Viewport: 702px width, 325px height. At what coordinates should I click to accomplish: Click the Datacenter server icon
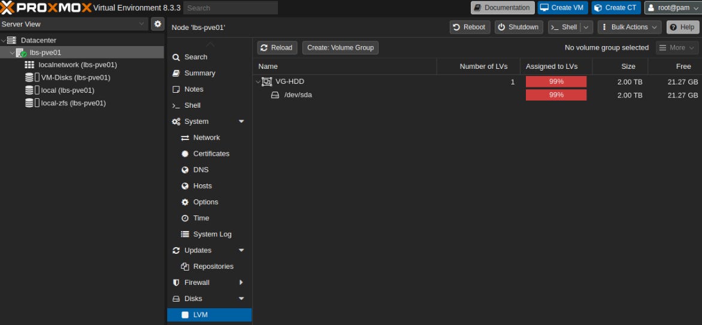coord(11,40)
